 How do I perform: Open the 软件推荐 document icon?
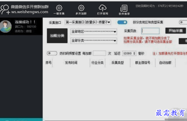coord(124,8)
